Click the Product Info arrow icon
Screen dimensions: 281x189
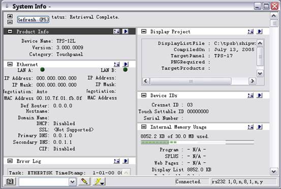tap(126, 31)
